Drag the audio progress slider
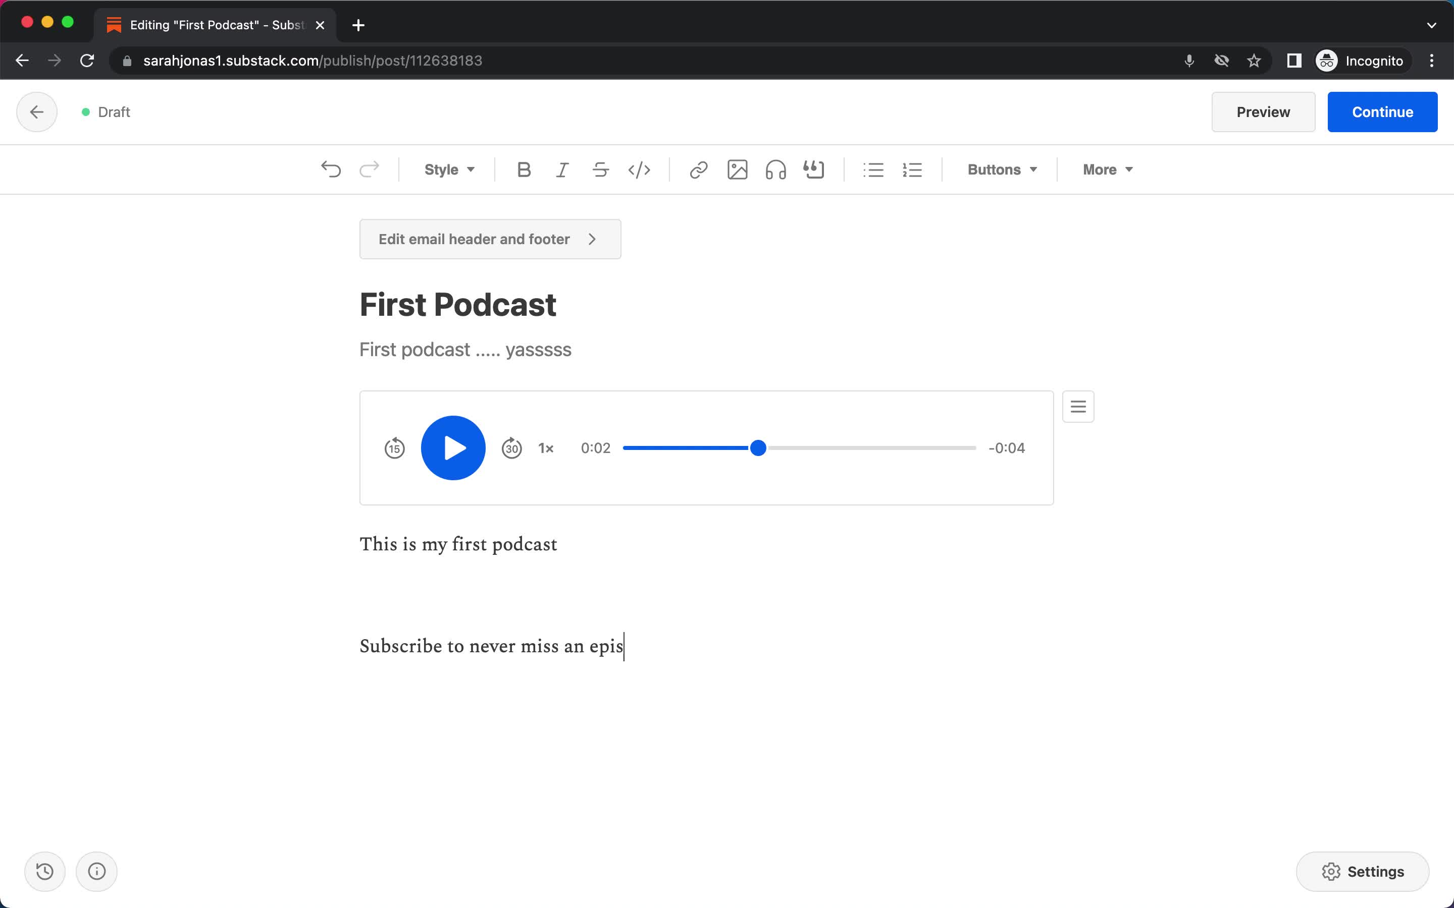The image size is (1454, 908). 758,448
